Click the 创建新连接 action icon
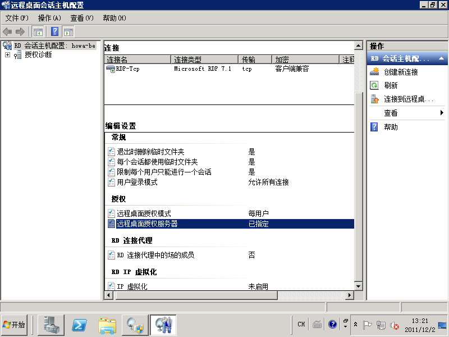This screenshot has width=449, height=337. pyautogui.click(x=374, y=72)
